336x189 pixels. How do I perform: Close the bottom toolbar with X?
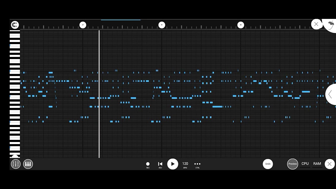[x=329, y=164]
